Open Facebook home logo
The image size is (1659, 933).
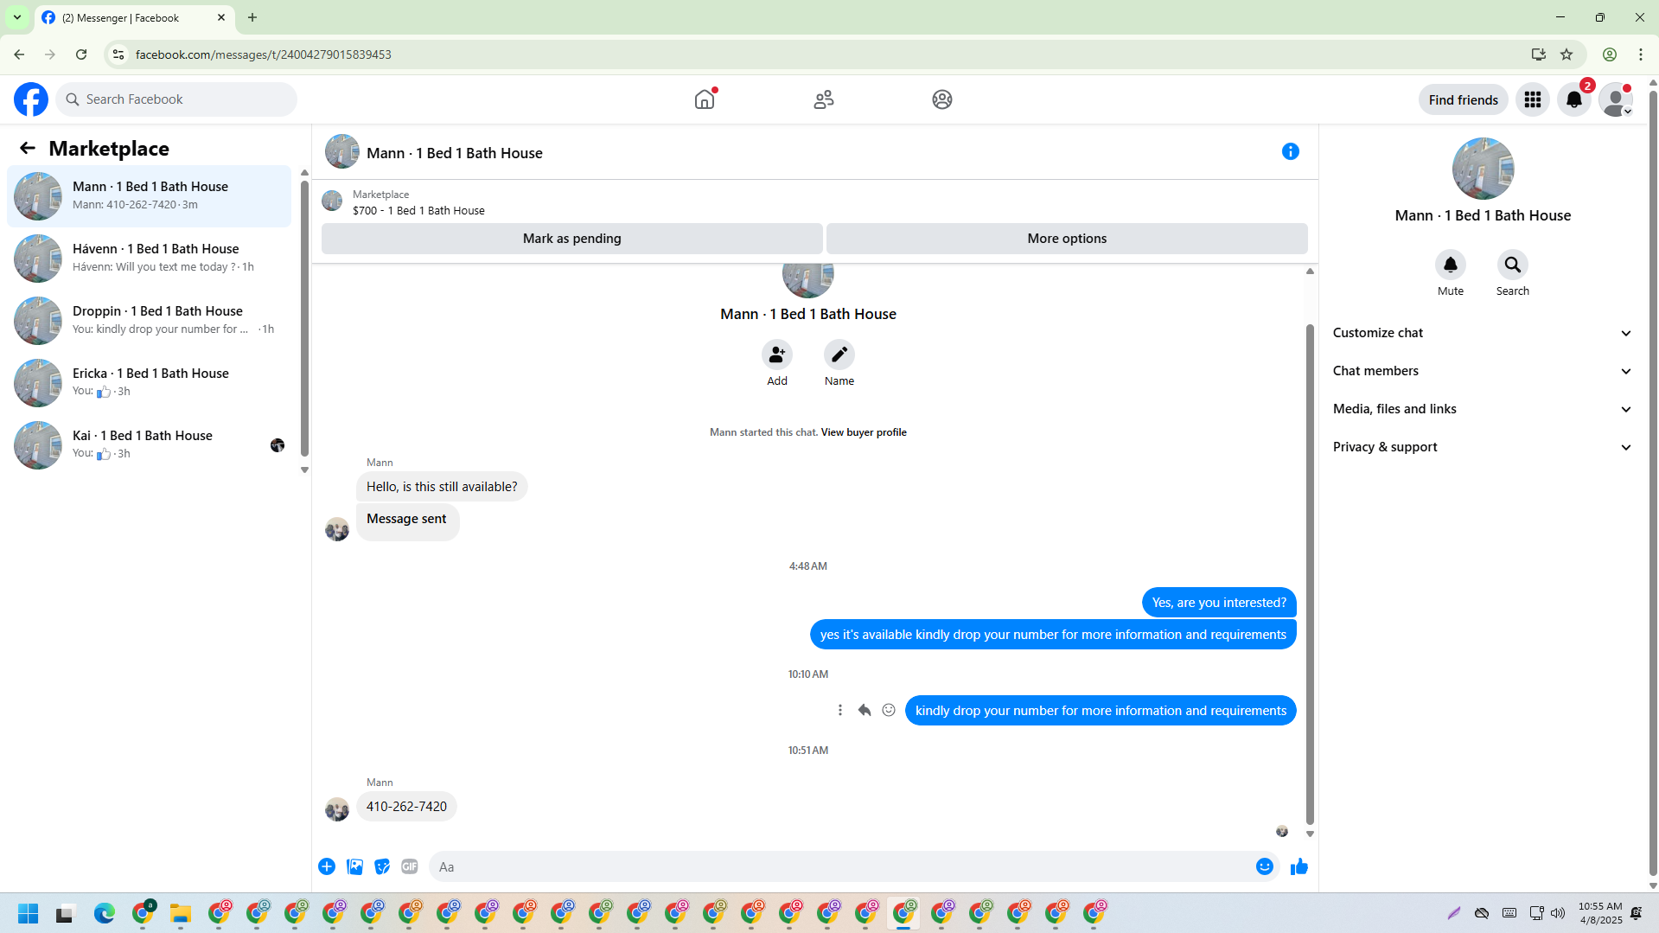click(x=31, y=99)
